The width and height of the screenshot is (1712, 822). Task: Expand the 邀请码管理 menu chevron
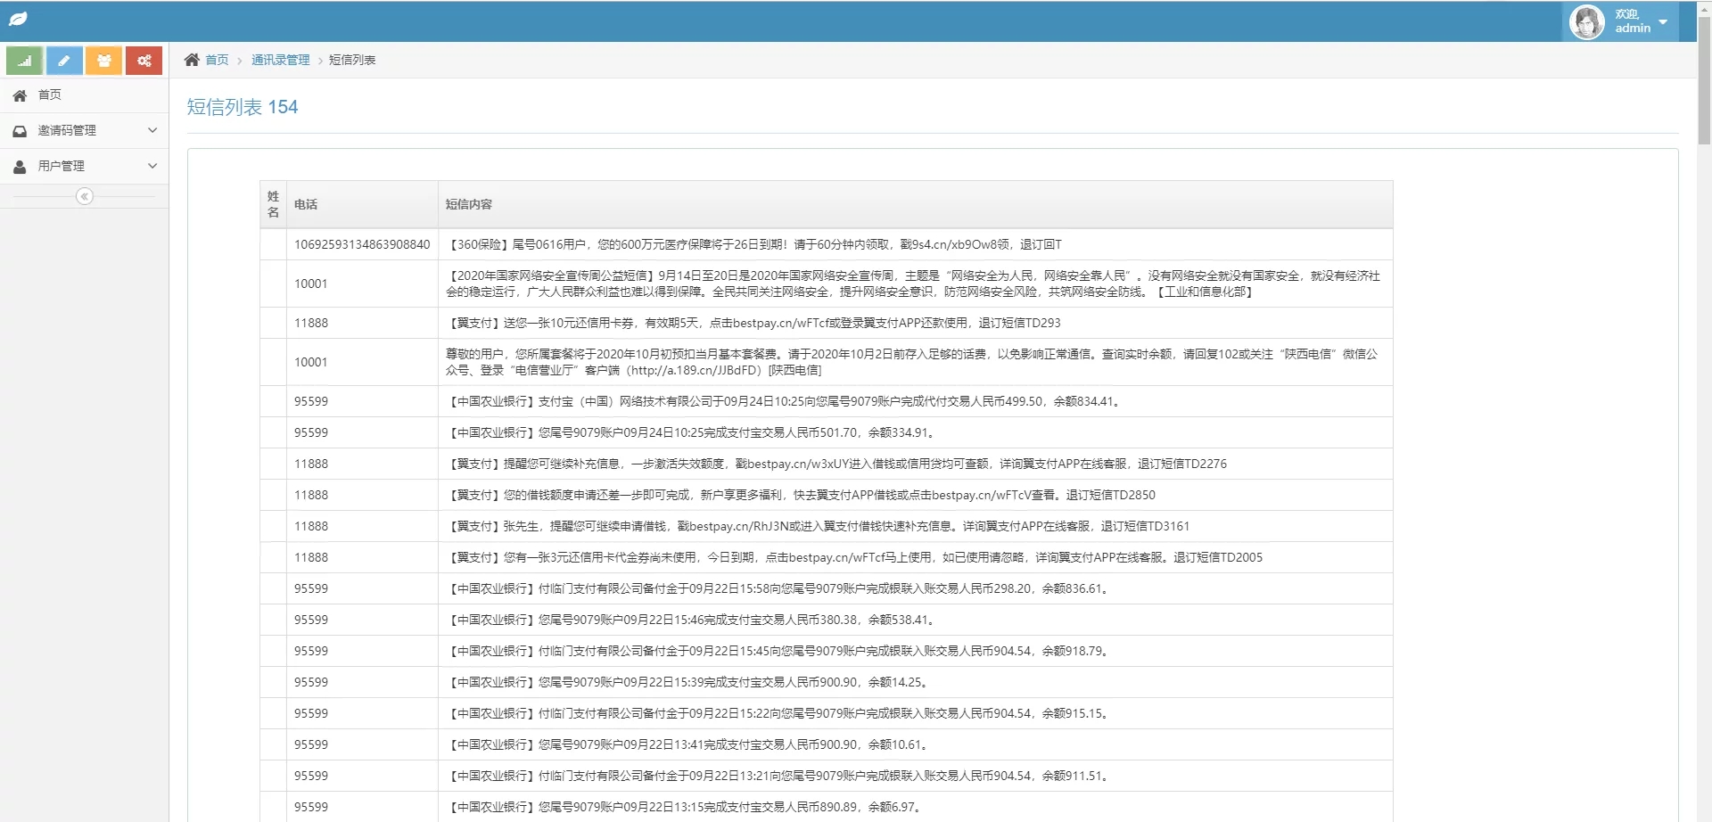point(152,130)
